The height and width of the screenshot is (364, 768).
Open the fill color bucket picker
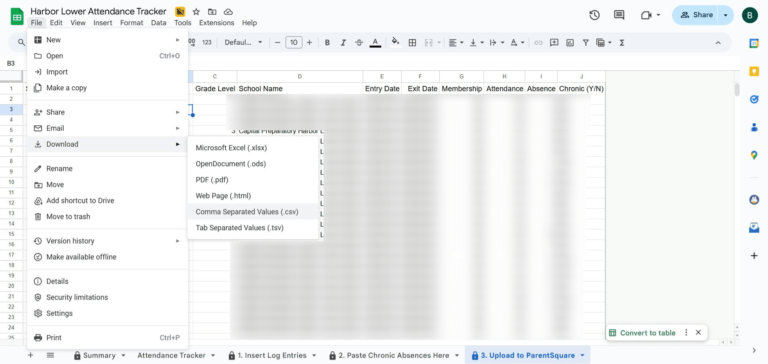395,42
